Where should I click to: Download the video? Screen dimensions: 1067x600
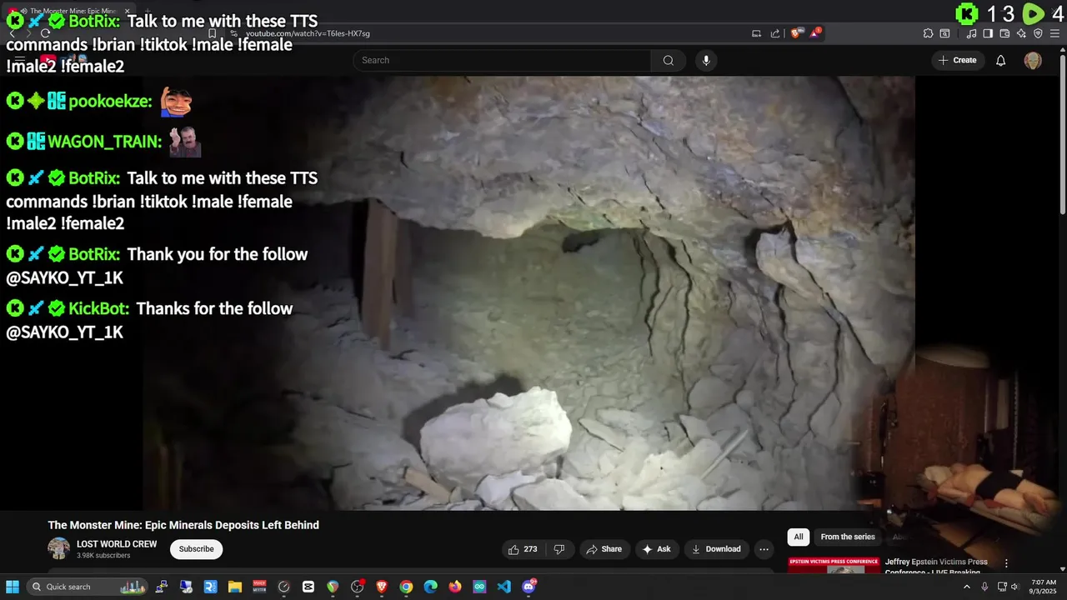coord(716,549)
